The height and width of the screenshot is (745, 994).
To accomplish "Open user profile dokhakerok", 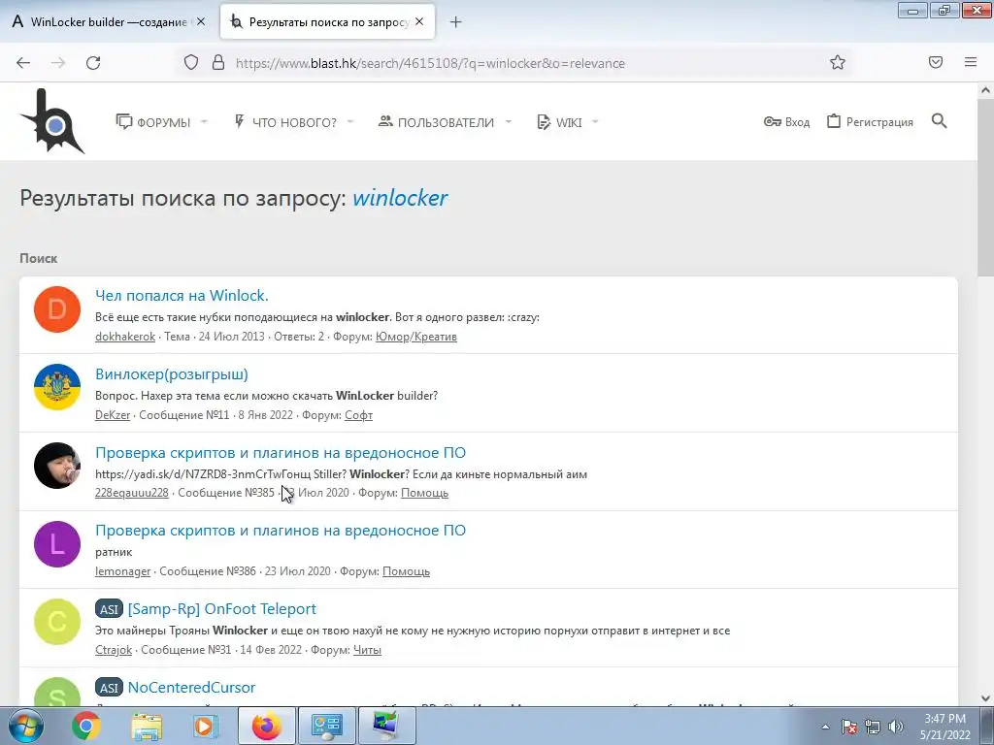I will [125, 337].
